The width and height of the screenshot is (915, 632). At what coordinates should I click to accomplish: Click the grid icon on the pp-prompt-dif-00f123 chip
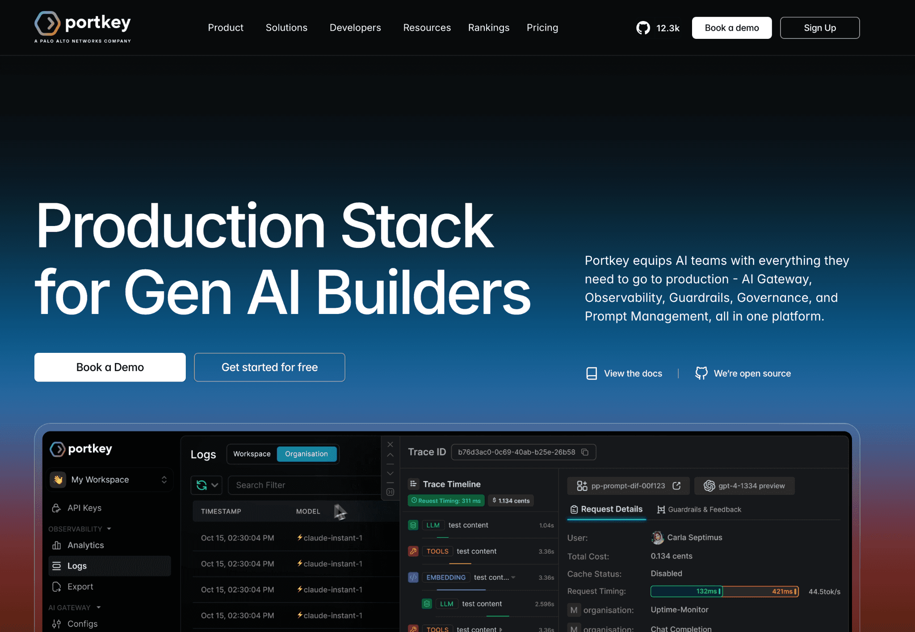click(582, 486)
